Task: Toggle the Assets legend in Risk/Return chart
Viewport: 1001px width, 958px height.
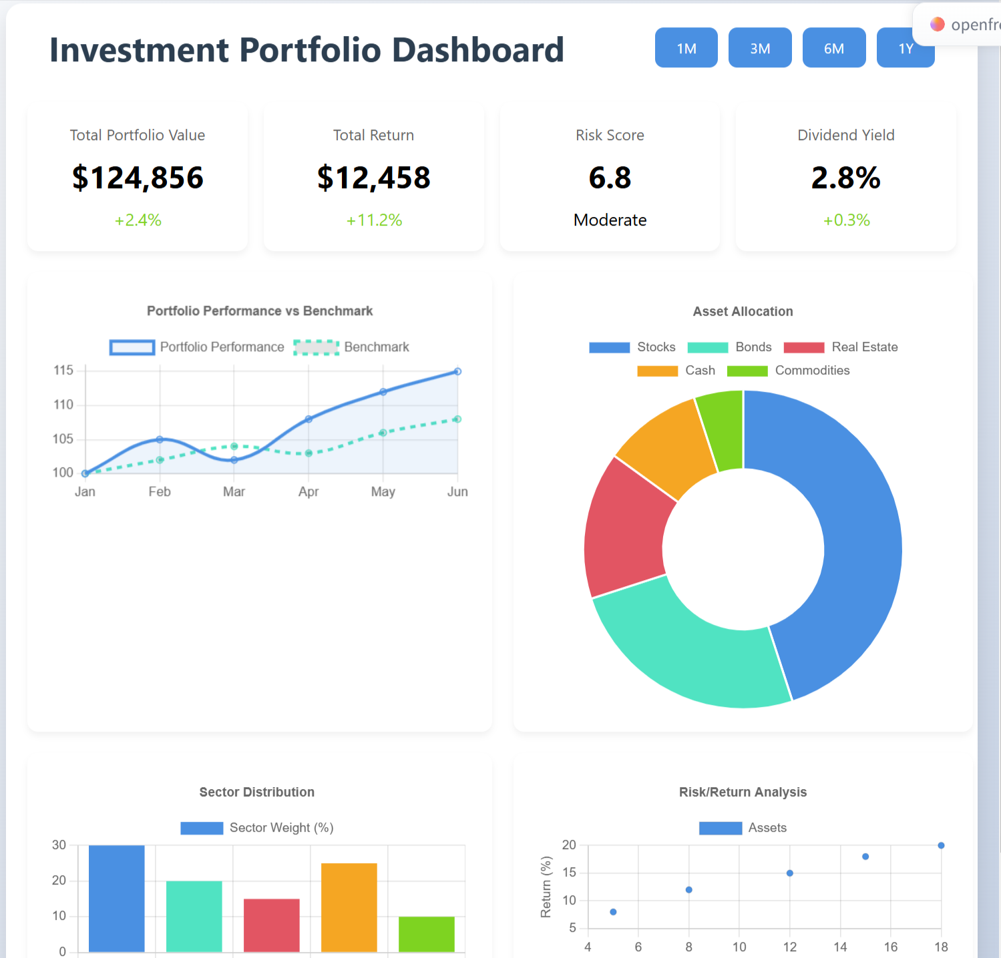Action: pos(743,828)
